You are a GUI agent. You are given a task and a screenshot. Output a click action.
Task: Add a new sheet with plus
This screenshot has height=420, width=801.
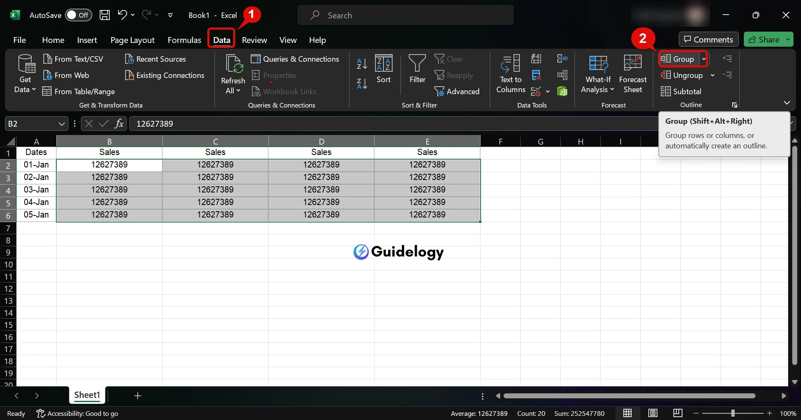pos(138,395)
